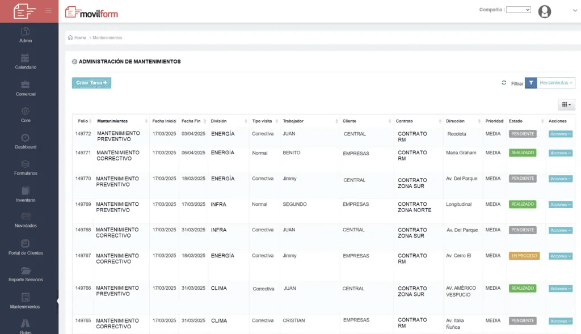581x334 pixels.
Task: Open the Admin sidebar section
Action: [26, 36]
